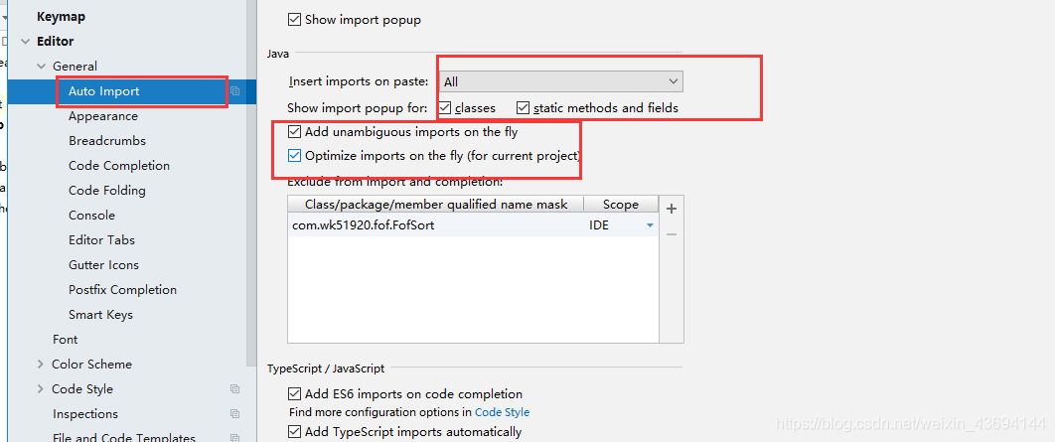Collapse the General tree node

[42, 66]
